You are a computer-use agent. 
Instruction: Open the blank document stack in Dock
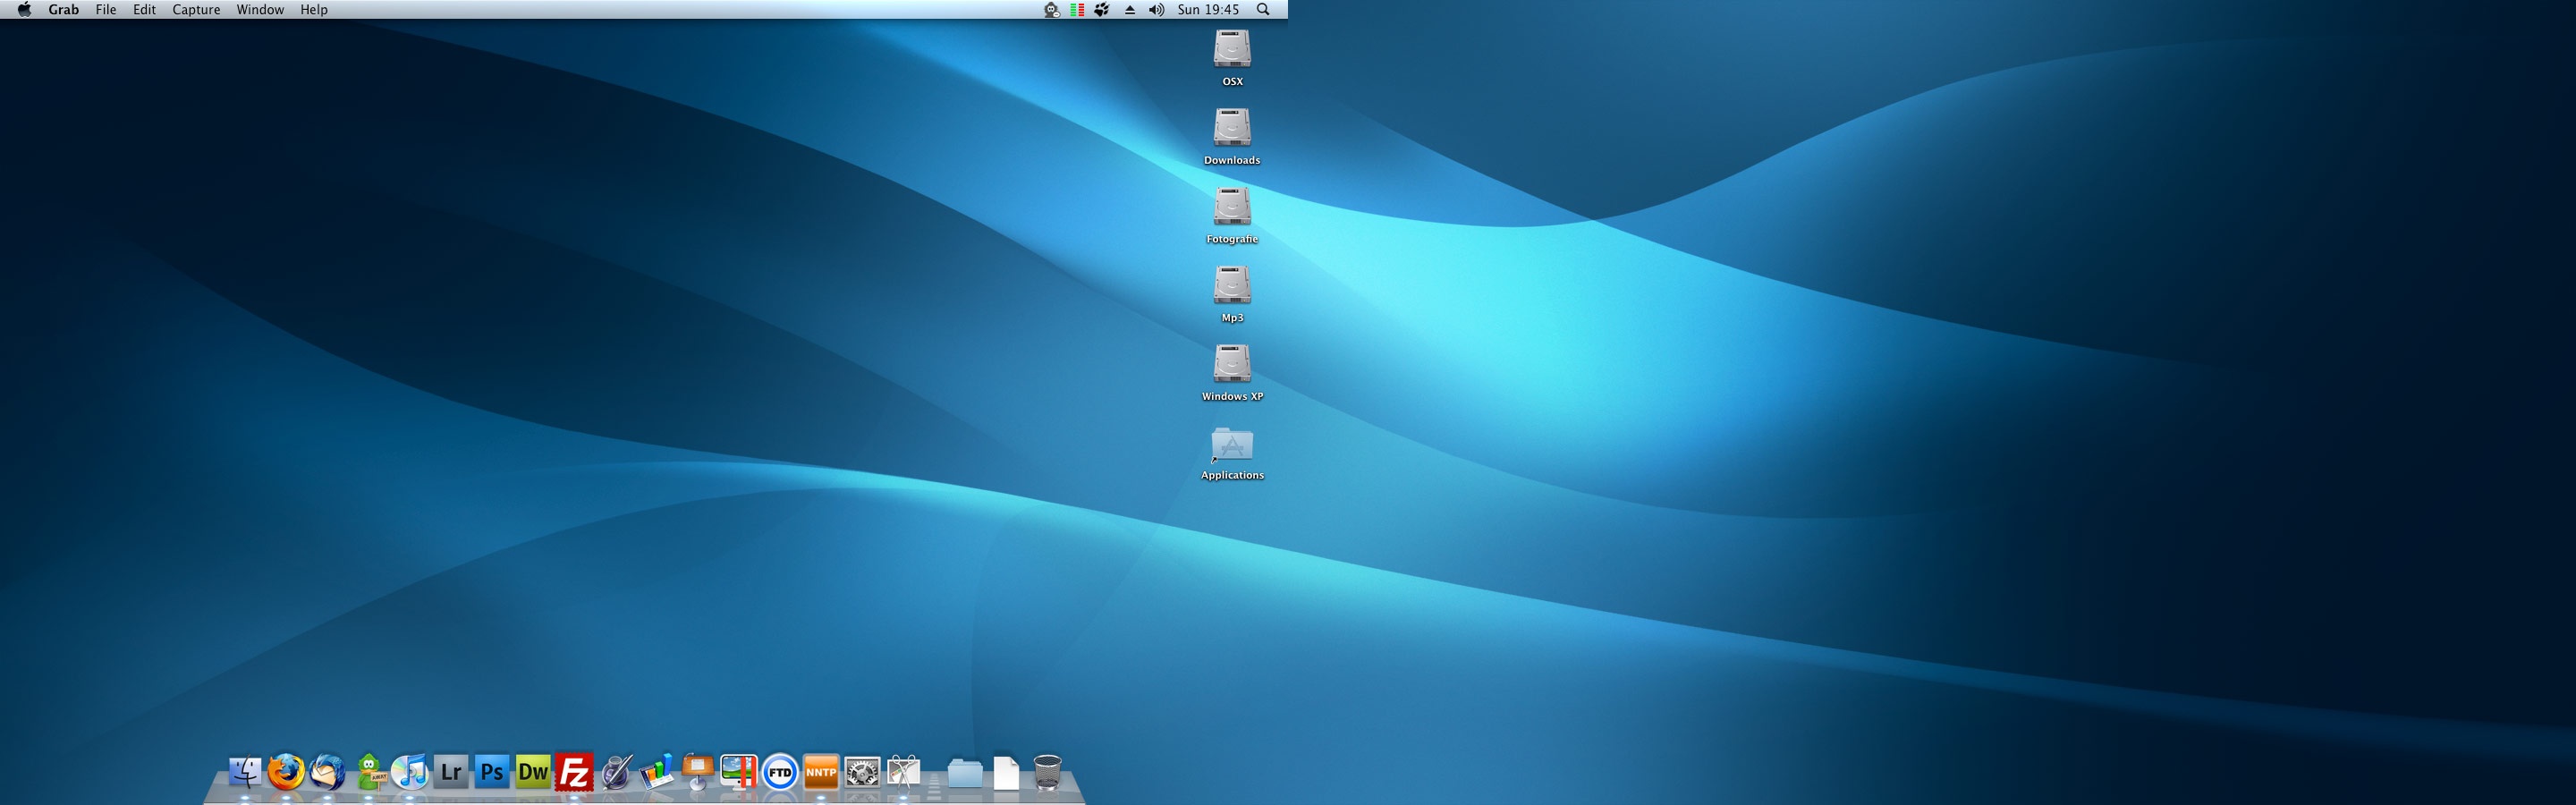(1007, 772)
